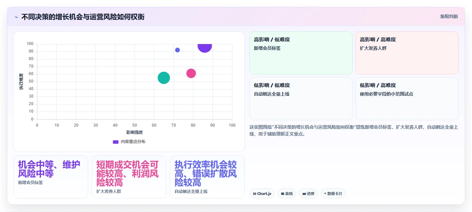Viewport: 472px width, 212px height.
Task: Click the icon in the 表格 chip
Action: click(x=283, y=194)
